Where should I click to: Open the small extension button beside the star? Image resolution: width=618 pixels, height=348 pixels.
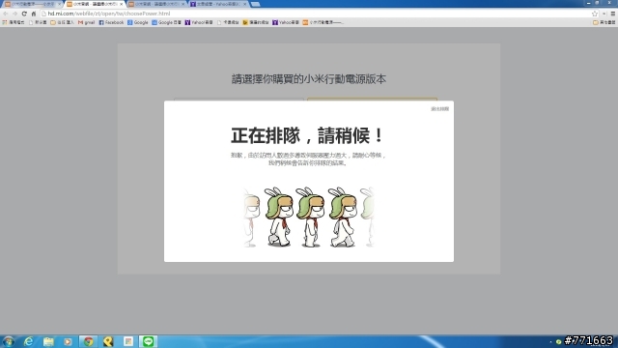point(604,14)
